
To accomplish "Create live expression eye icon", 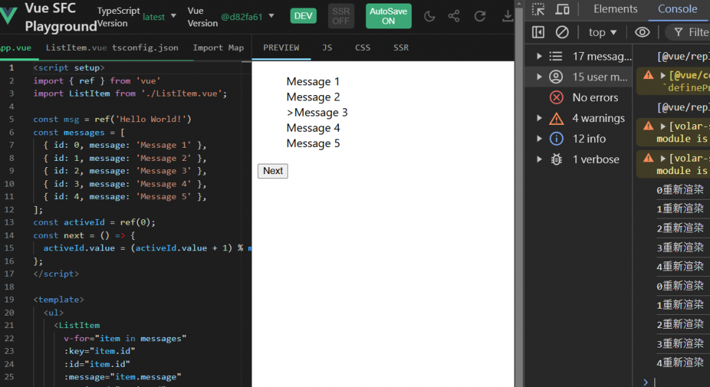I will pyautogui.click(x=642, y=32).
